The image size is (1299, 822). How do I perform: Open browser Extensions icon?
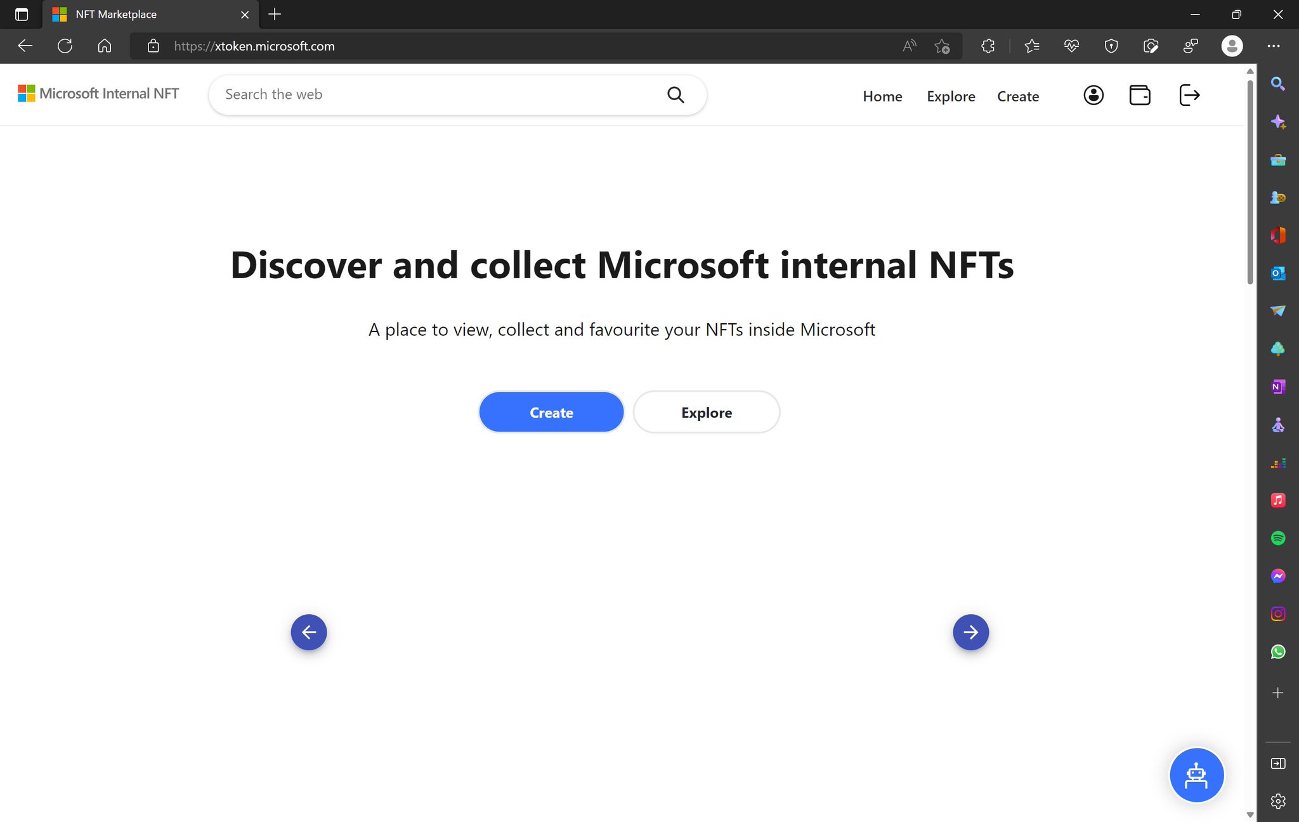[988, 46]
